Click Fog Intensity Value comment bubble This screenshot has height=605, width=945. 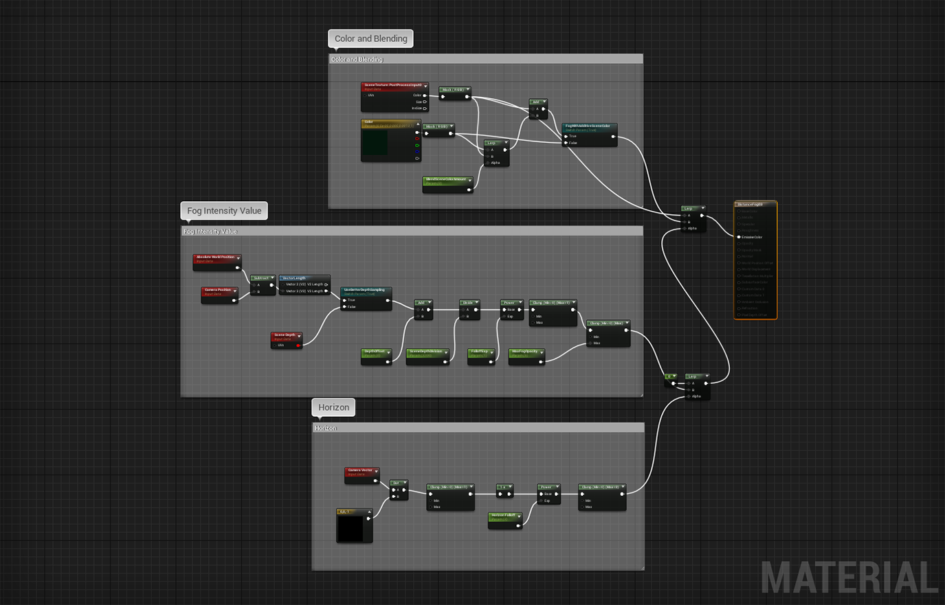[x=224, y=211]
